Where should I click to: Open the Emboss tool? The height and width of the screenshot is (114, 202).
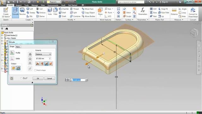point(41,13)
